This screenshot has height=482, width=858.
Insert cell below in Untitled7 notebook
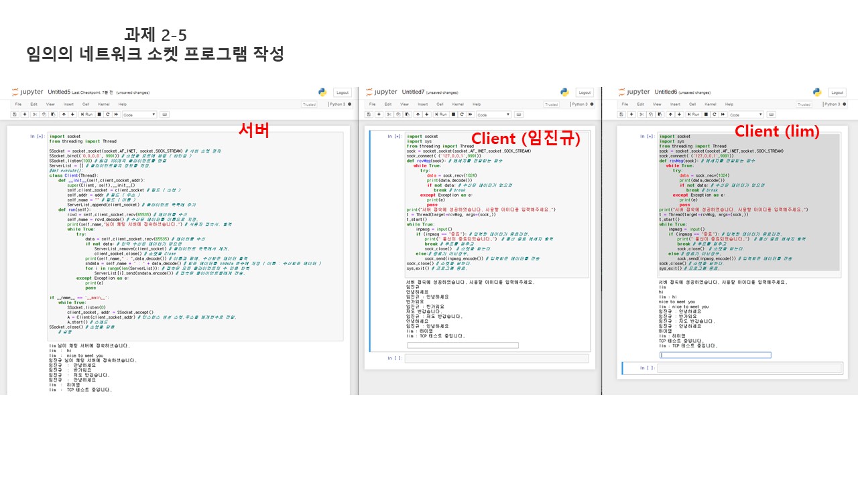click(379, 114)
